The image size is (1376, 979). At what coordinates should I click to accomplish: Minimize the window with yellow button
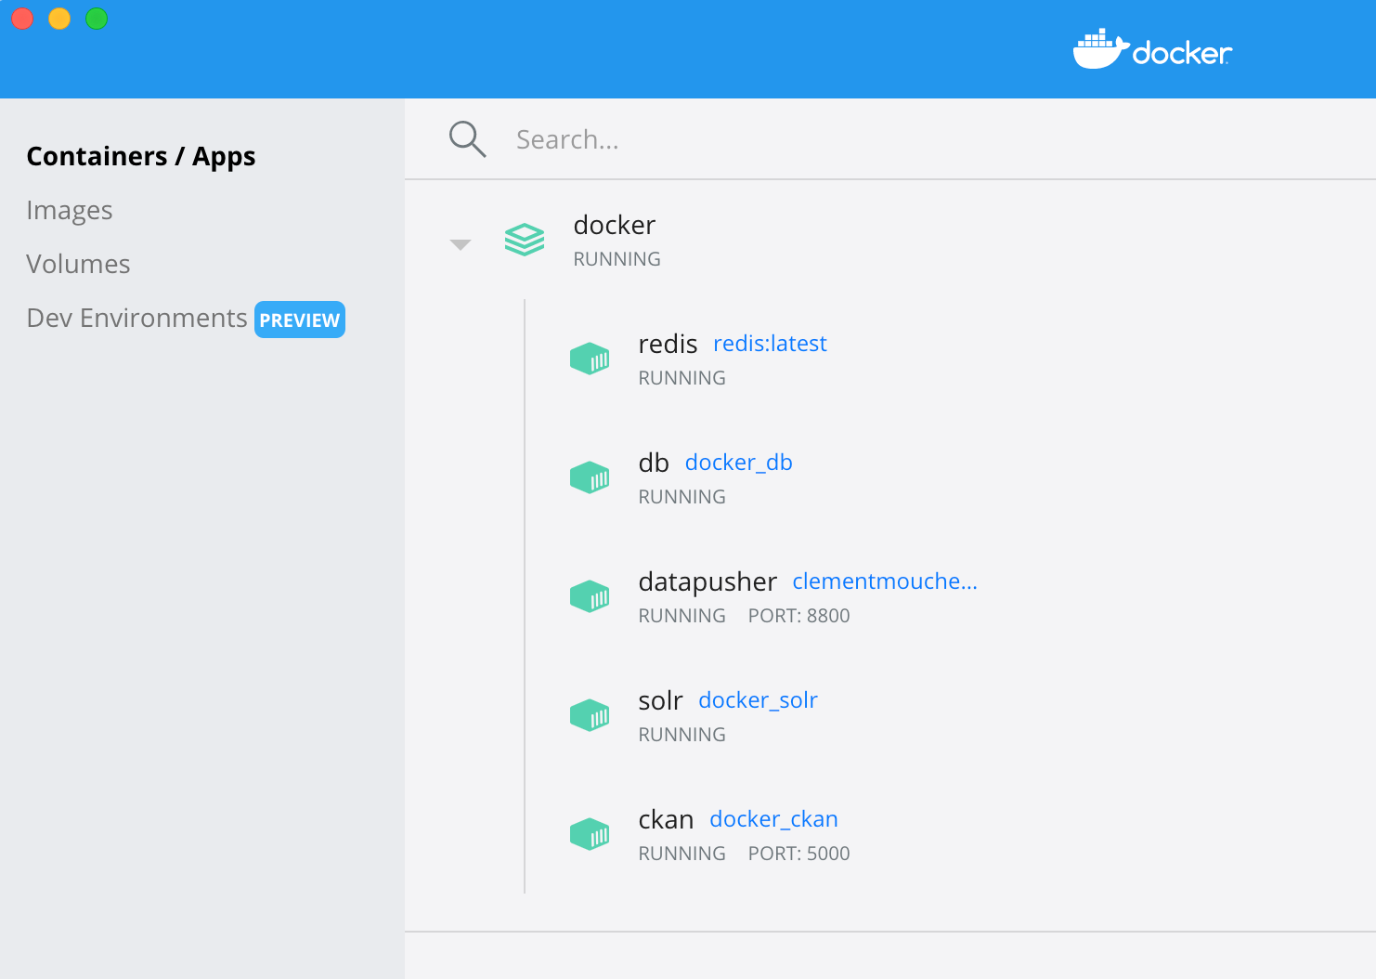coord(59,19)
